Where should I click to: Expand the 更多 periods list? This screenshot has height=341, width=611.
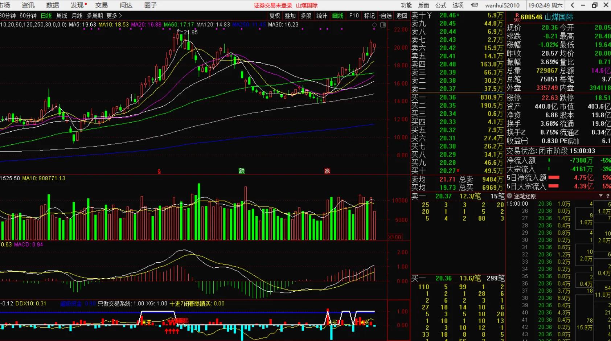pos(114,16)
